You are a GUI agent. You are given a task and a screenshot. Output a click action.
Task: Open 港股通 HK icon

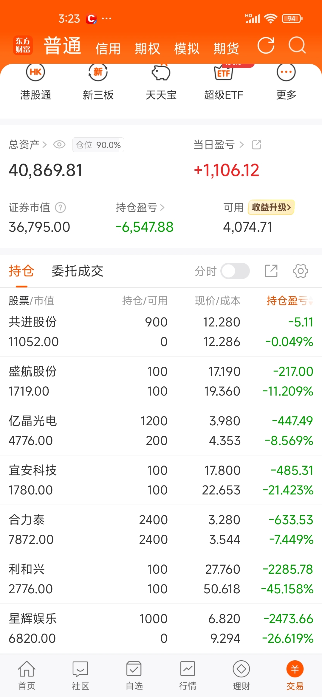(35, 72)
